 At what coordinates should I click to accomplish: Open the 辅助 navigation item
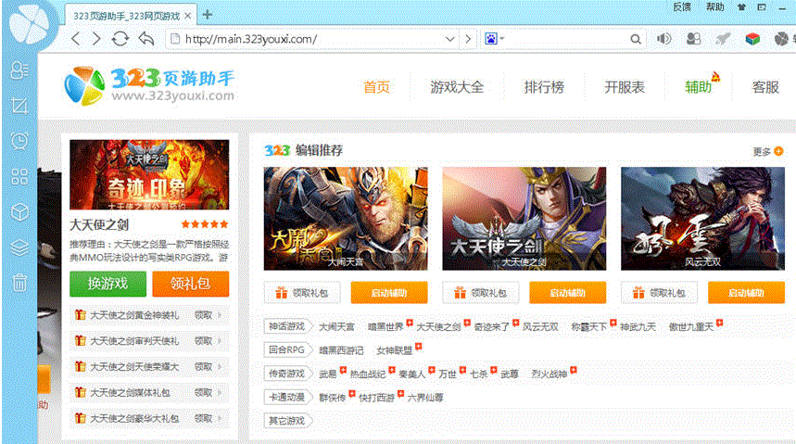point(699,87)
